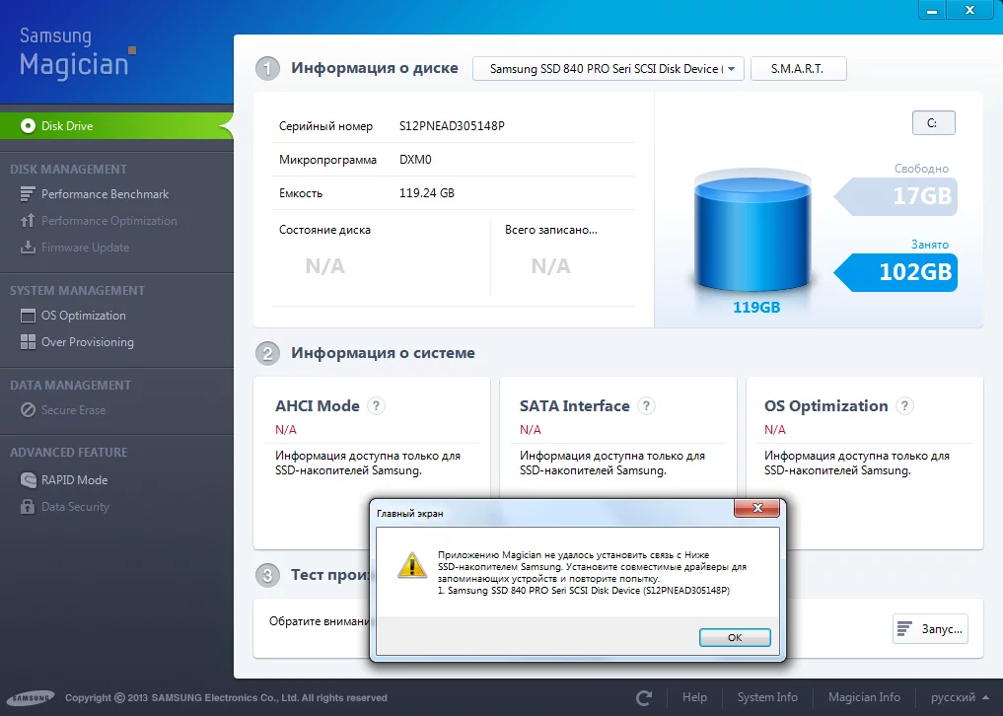Open the S.M.A.R.T. button

click(798, 68)
